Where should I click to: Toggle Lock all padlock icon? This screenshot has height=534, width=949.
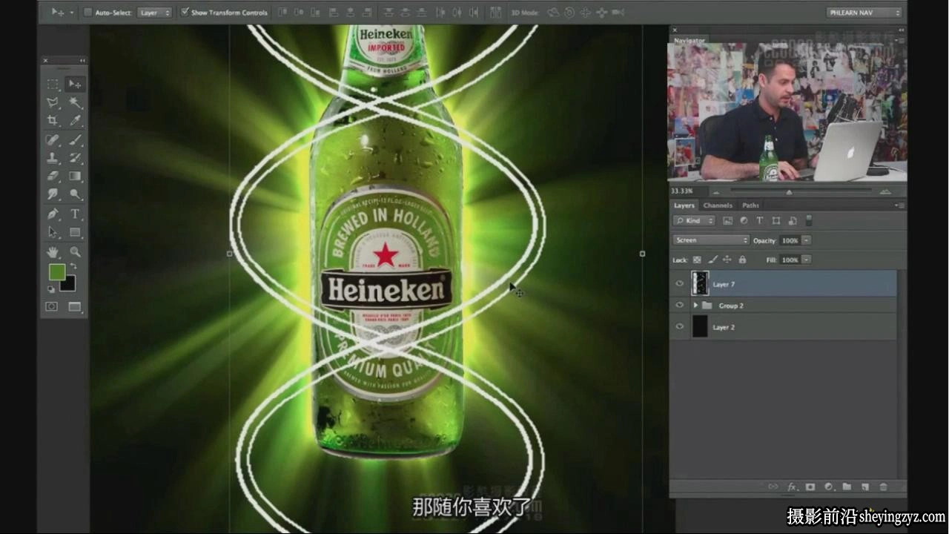pyautogui.click(x=742, y=260)
